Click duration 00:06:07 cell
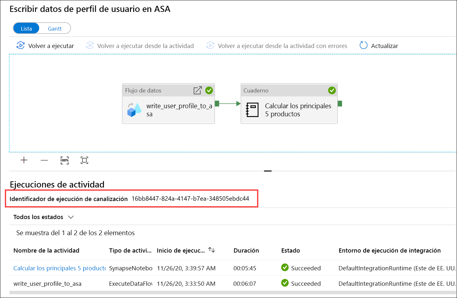Screen dimensions: 457x298 click(x=245, y=284)
